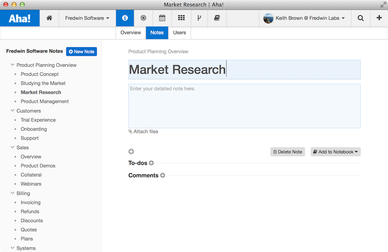The height and width of the screenshot is (252, 388).
Task: Switch to the Overview tab
Action: click(x=131, y=33)
